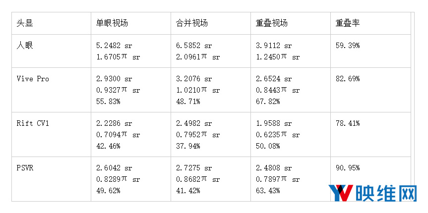Select the 90.95% PSVR overlap rate
The height and width of the screenshot is (213, 428).
pos(348,168)
